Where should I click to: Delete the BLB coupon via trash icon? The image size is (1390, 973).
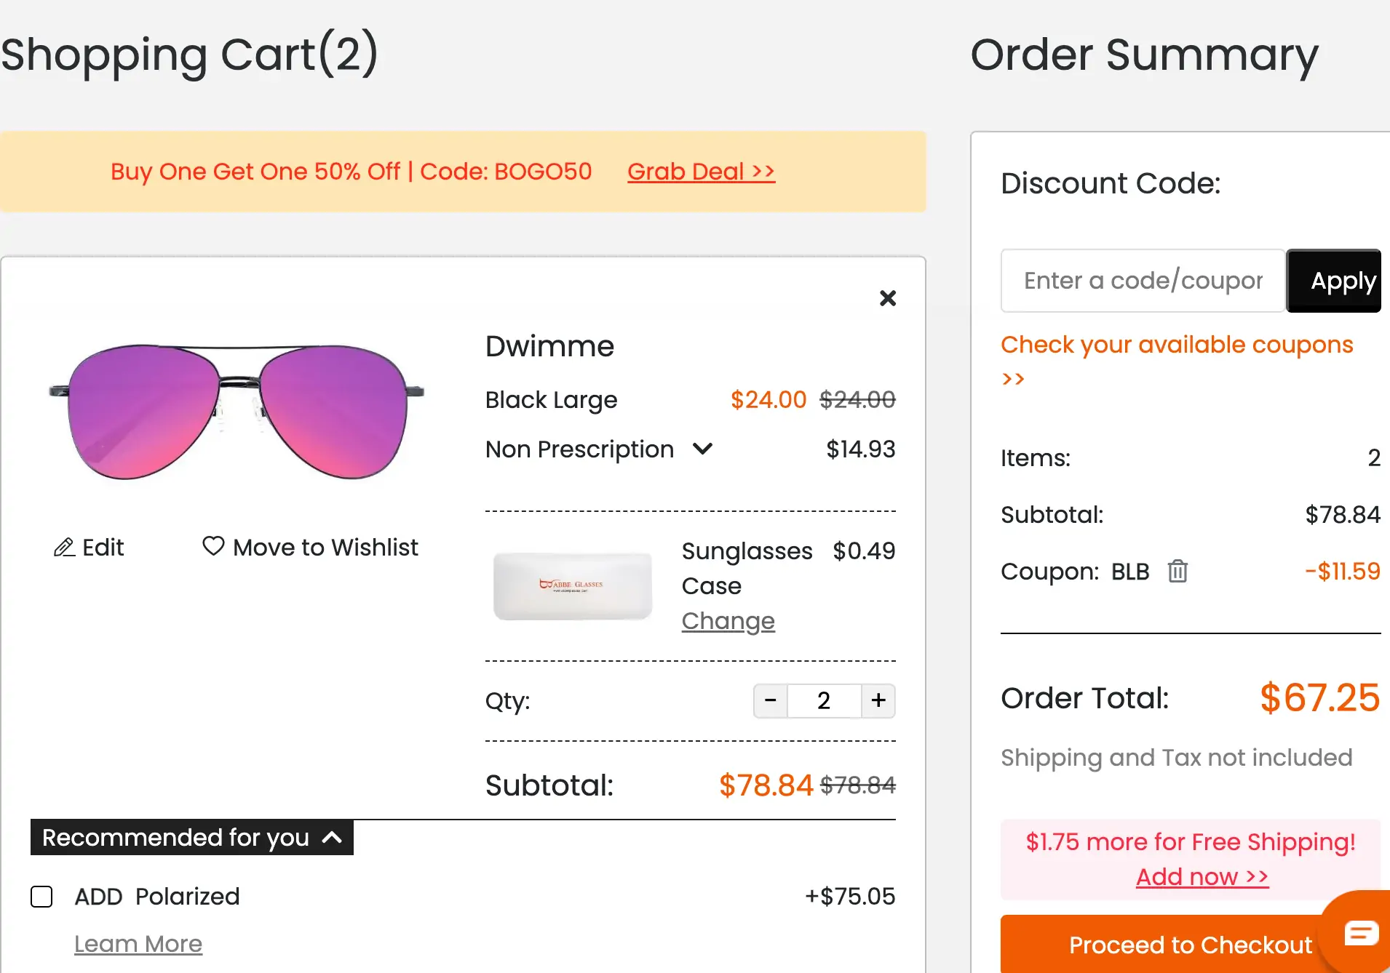tap(1177, 572)
